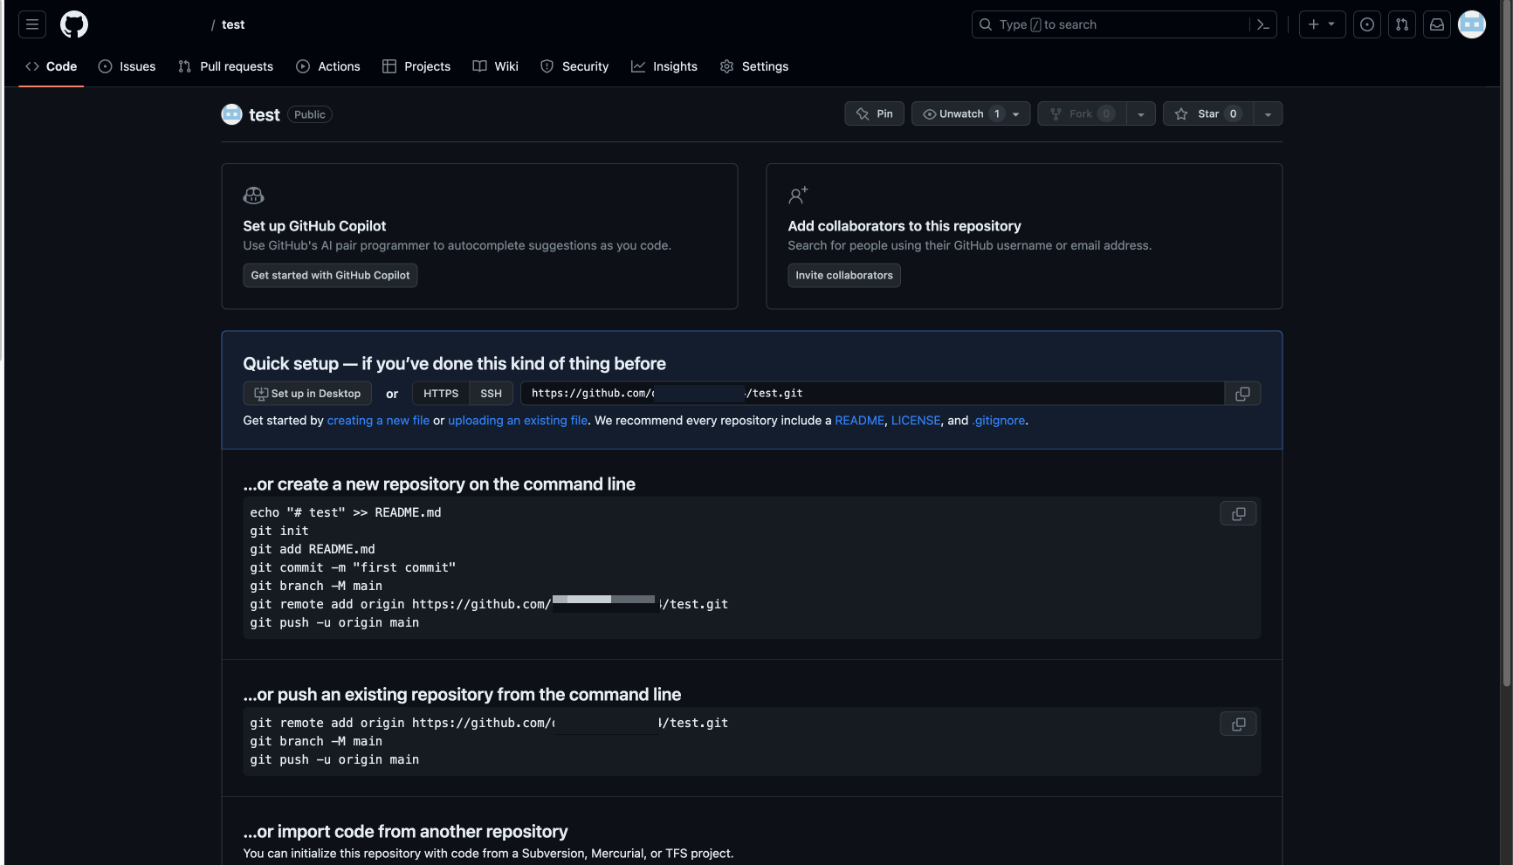Click the Add collaborators to this repository heading
Image resolution: width=1513 pixels, height=865 pixels.
pos(904,226)
